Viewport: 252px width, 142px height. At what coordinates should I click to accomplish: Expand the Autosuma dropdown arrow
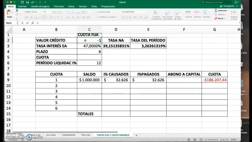228,11
